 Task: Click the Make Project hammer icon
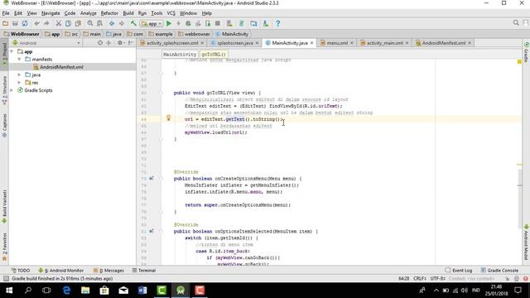pyautogui.click(x=133, y=23)
